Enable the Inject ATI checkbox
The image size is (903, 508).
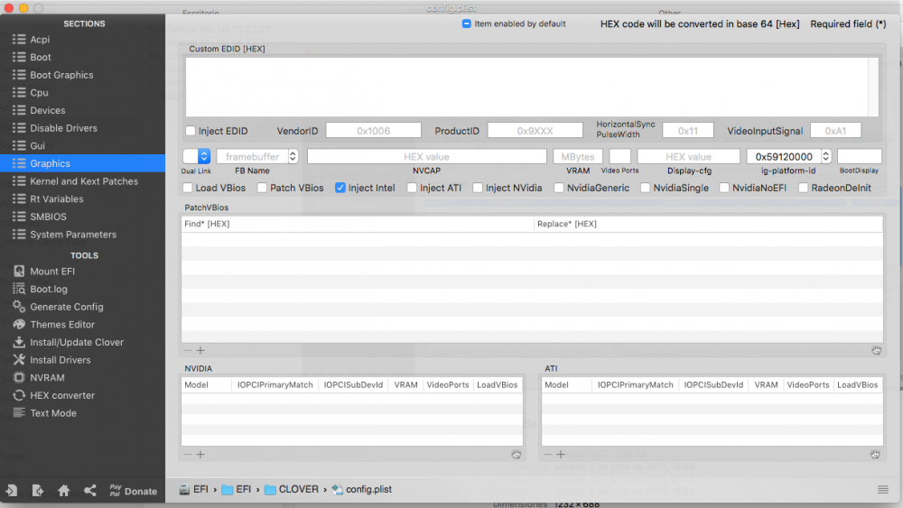(x=412, y=188)
